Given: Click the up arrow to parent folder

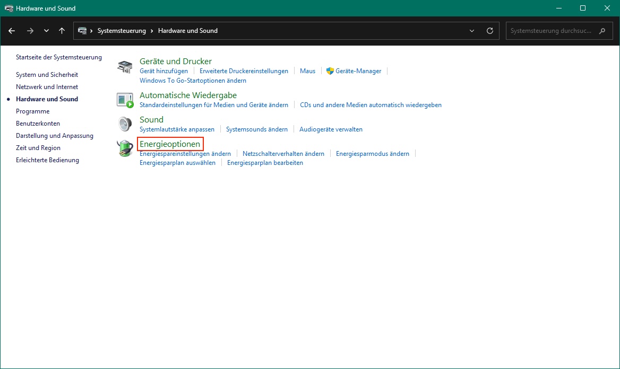Looking at the screenshot, I should (62, 31).
